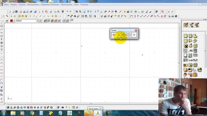Open the Приложения menu

coord(66,5)
